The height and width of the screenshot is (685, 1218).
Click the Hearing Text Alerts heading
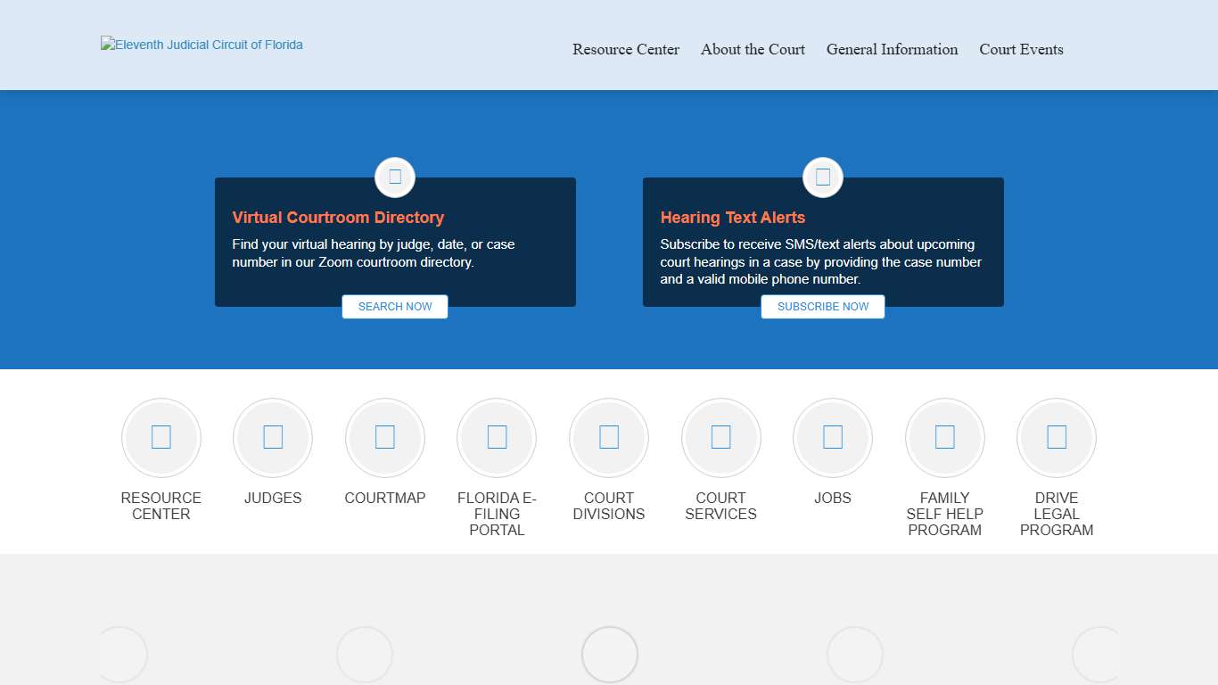[732, 218]
